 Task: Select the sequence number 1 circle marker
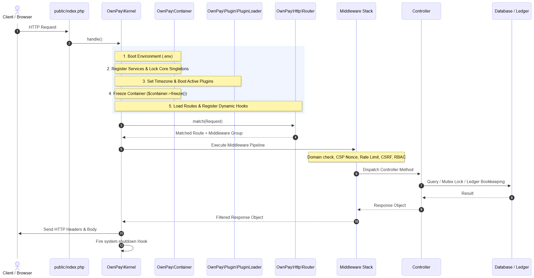17,31
